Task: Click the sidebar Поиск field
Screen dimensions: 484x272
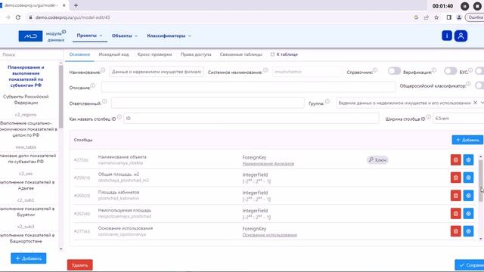Action: [31, 54]
